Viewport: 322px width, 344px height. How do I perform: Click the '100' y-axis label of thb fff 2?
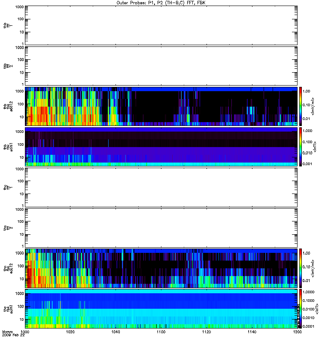tap(21, 60)
